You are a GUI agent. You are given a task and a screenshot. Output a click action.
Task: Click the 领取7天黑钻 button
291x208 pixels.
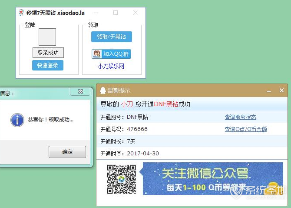pos(111,37)
